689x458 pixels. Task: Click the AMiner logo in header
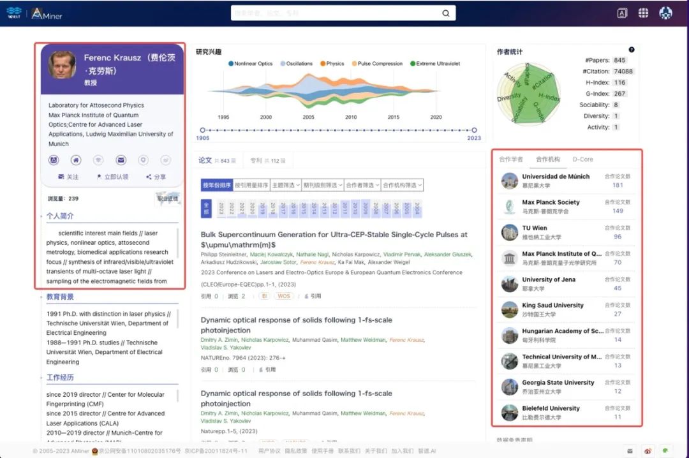pos(47,13)
